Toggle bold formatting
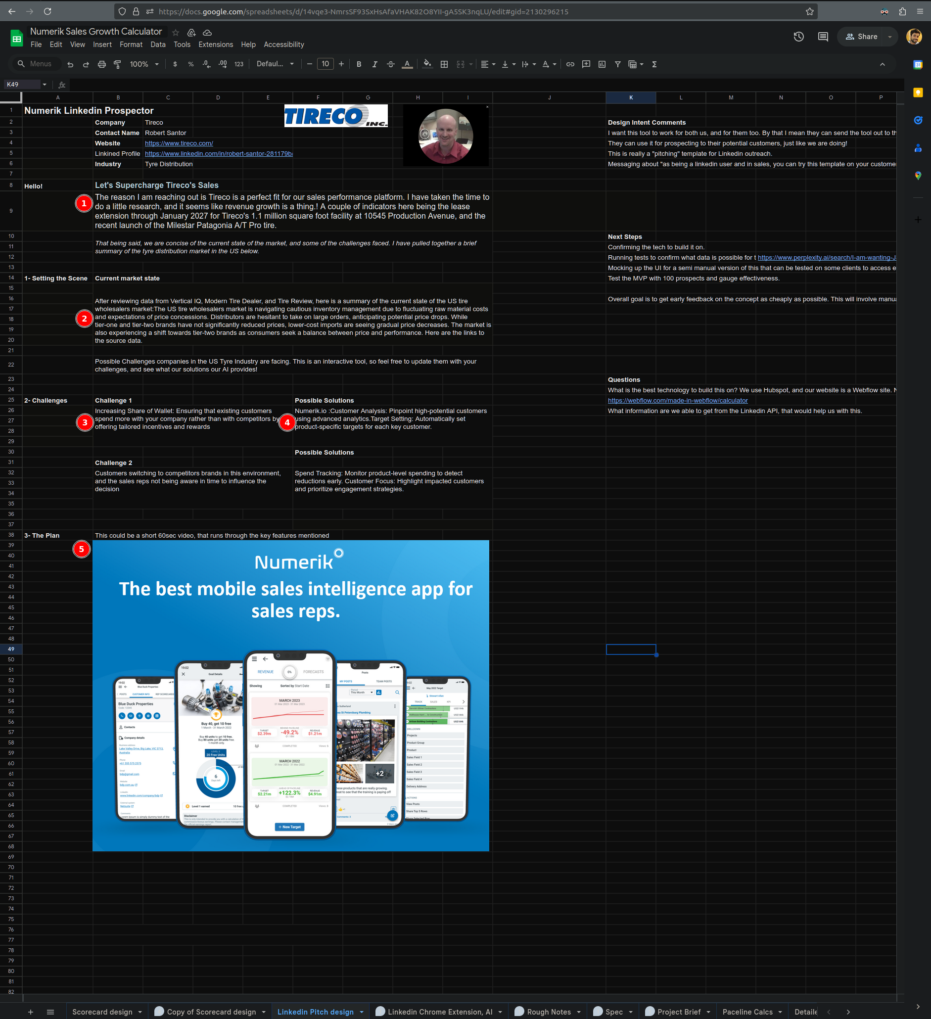This screenshot has height=1019, width=931. 359,64
